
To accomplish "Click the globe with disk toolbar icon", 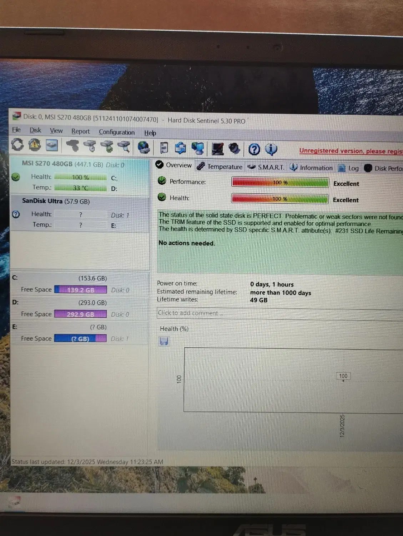I will 144,147.
